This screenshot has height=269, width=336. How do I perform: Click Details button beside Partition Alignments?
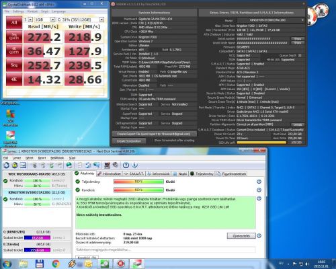point(298,124)
